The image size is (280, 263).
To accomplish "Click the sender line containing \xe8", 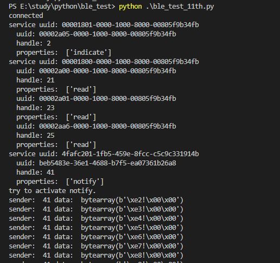I will click(96, 255).
